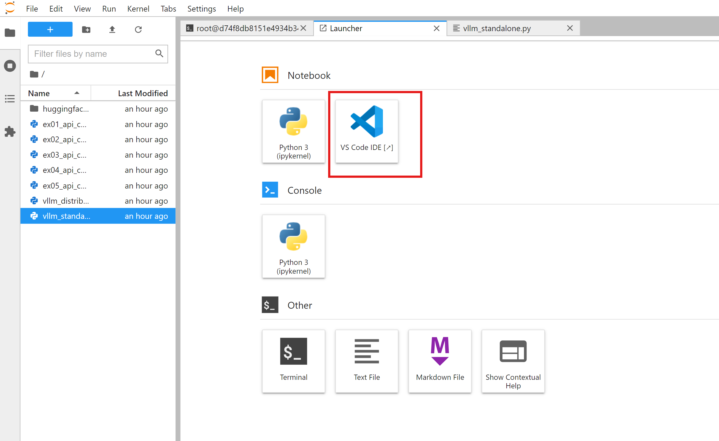This screenshot has width=719, height=441.
Task: Create a new Text File
Action: (367, 361)
